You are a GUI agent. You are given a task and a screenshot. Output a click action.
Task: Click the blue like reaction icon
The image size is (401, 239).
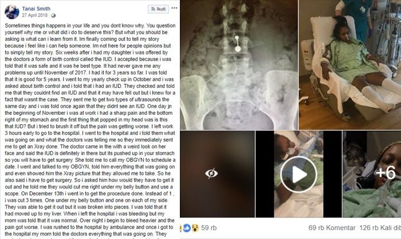187,228
